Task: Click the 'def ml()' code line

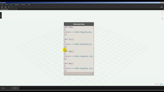Action: [69, 51]
